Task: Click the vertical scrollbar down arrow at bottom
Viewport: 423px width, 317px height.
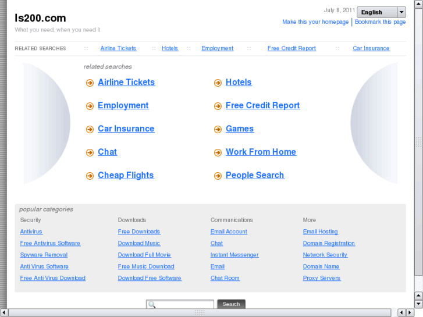Action: [418, 304]
